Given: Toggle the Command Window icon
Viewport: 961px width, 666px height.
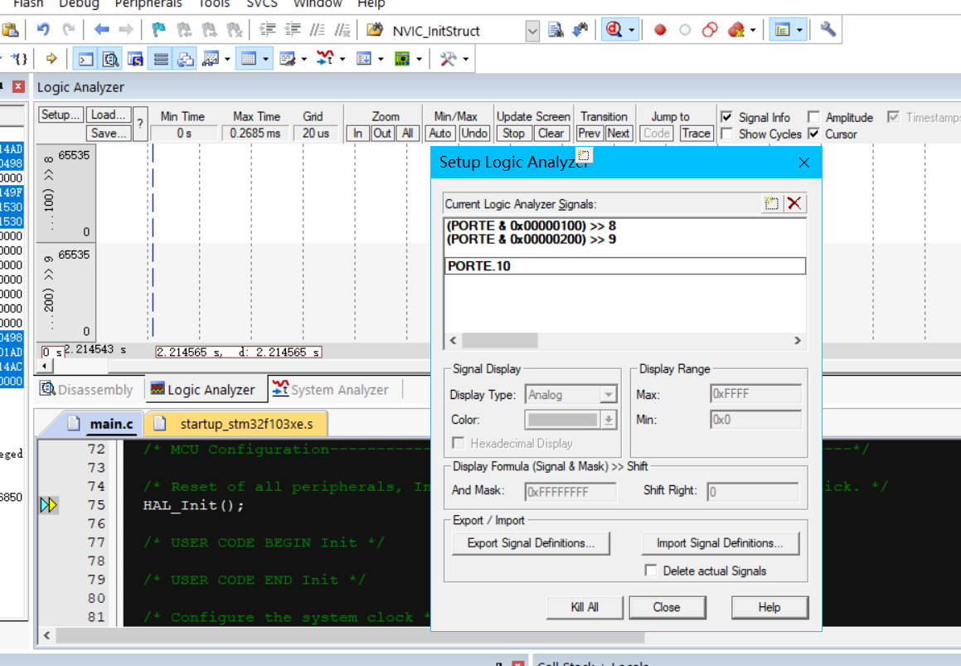Looking at the screenshot, I should pyautogui.click(x=85, y=59).
